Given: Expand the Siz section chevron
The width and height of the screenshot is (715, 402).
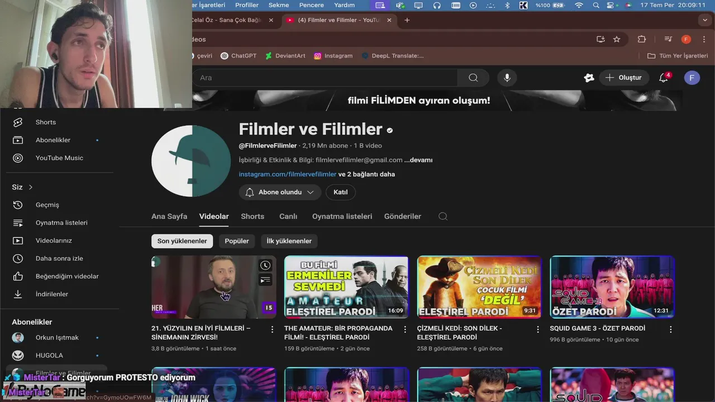Looking at the screenshot, I should tap(31, 187).
